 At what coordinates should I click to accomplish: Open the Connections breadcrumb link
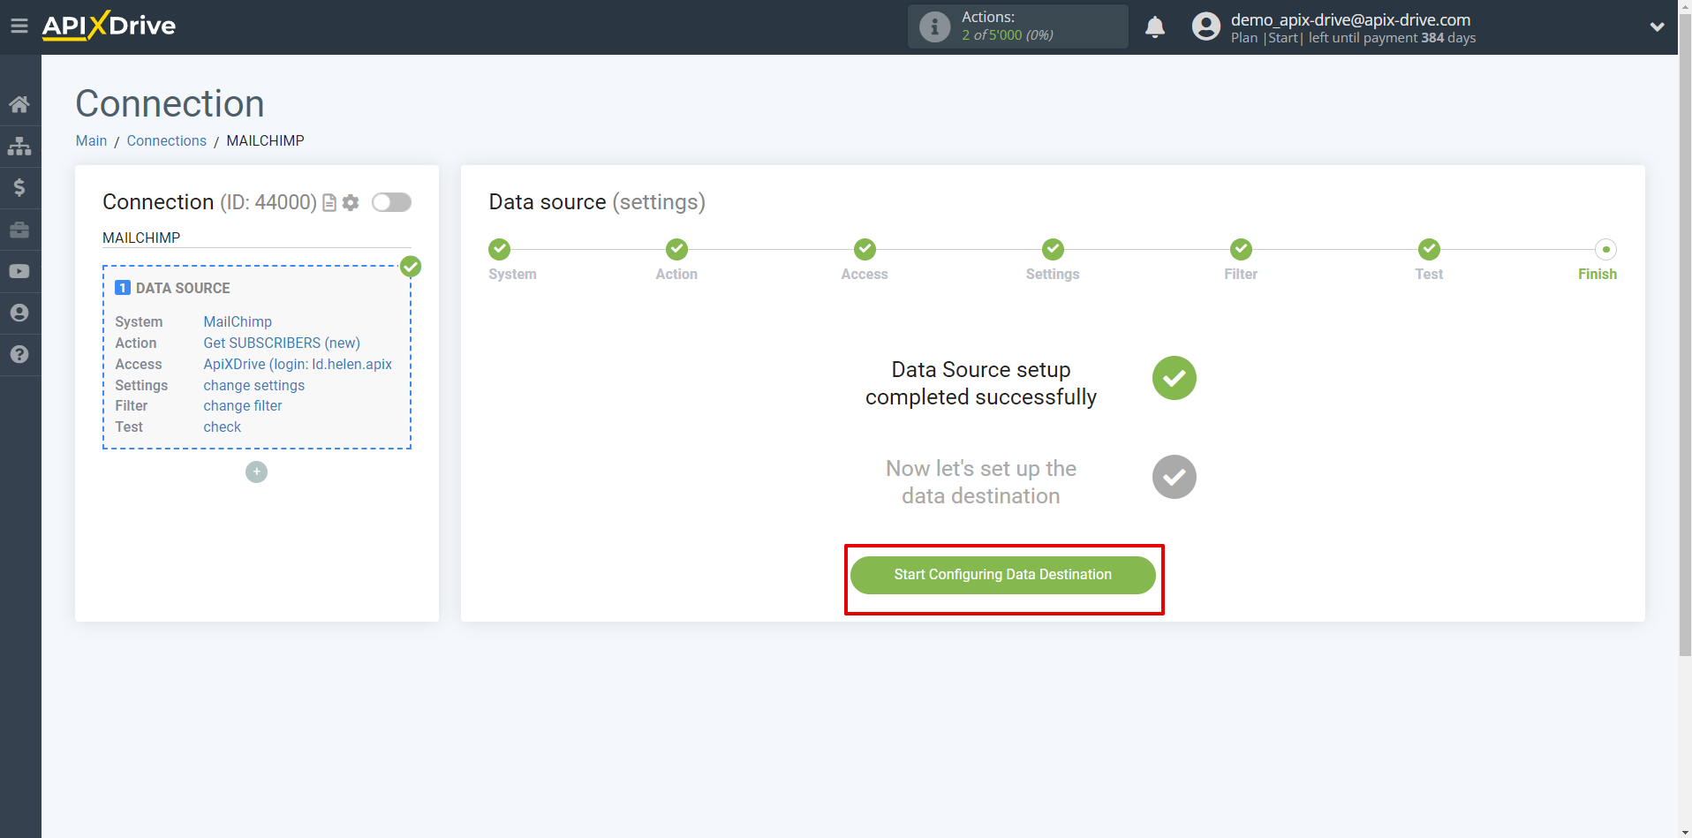tap(166, 140)
